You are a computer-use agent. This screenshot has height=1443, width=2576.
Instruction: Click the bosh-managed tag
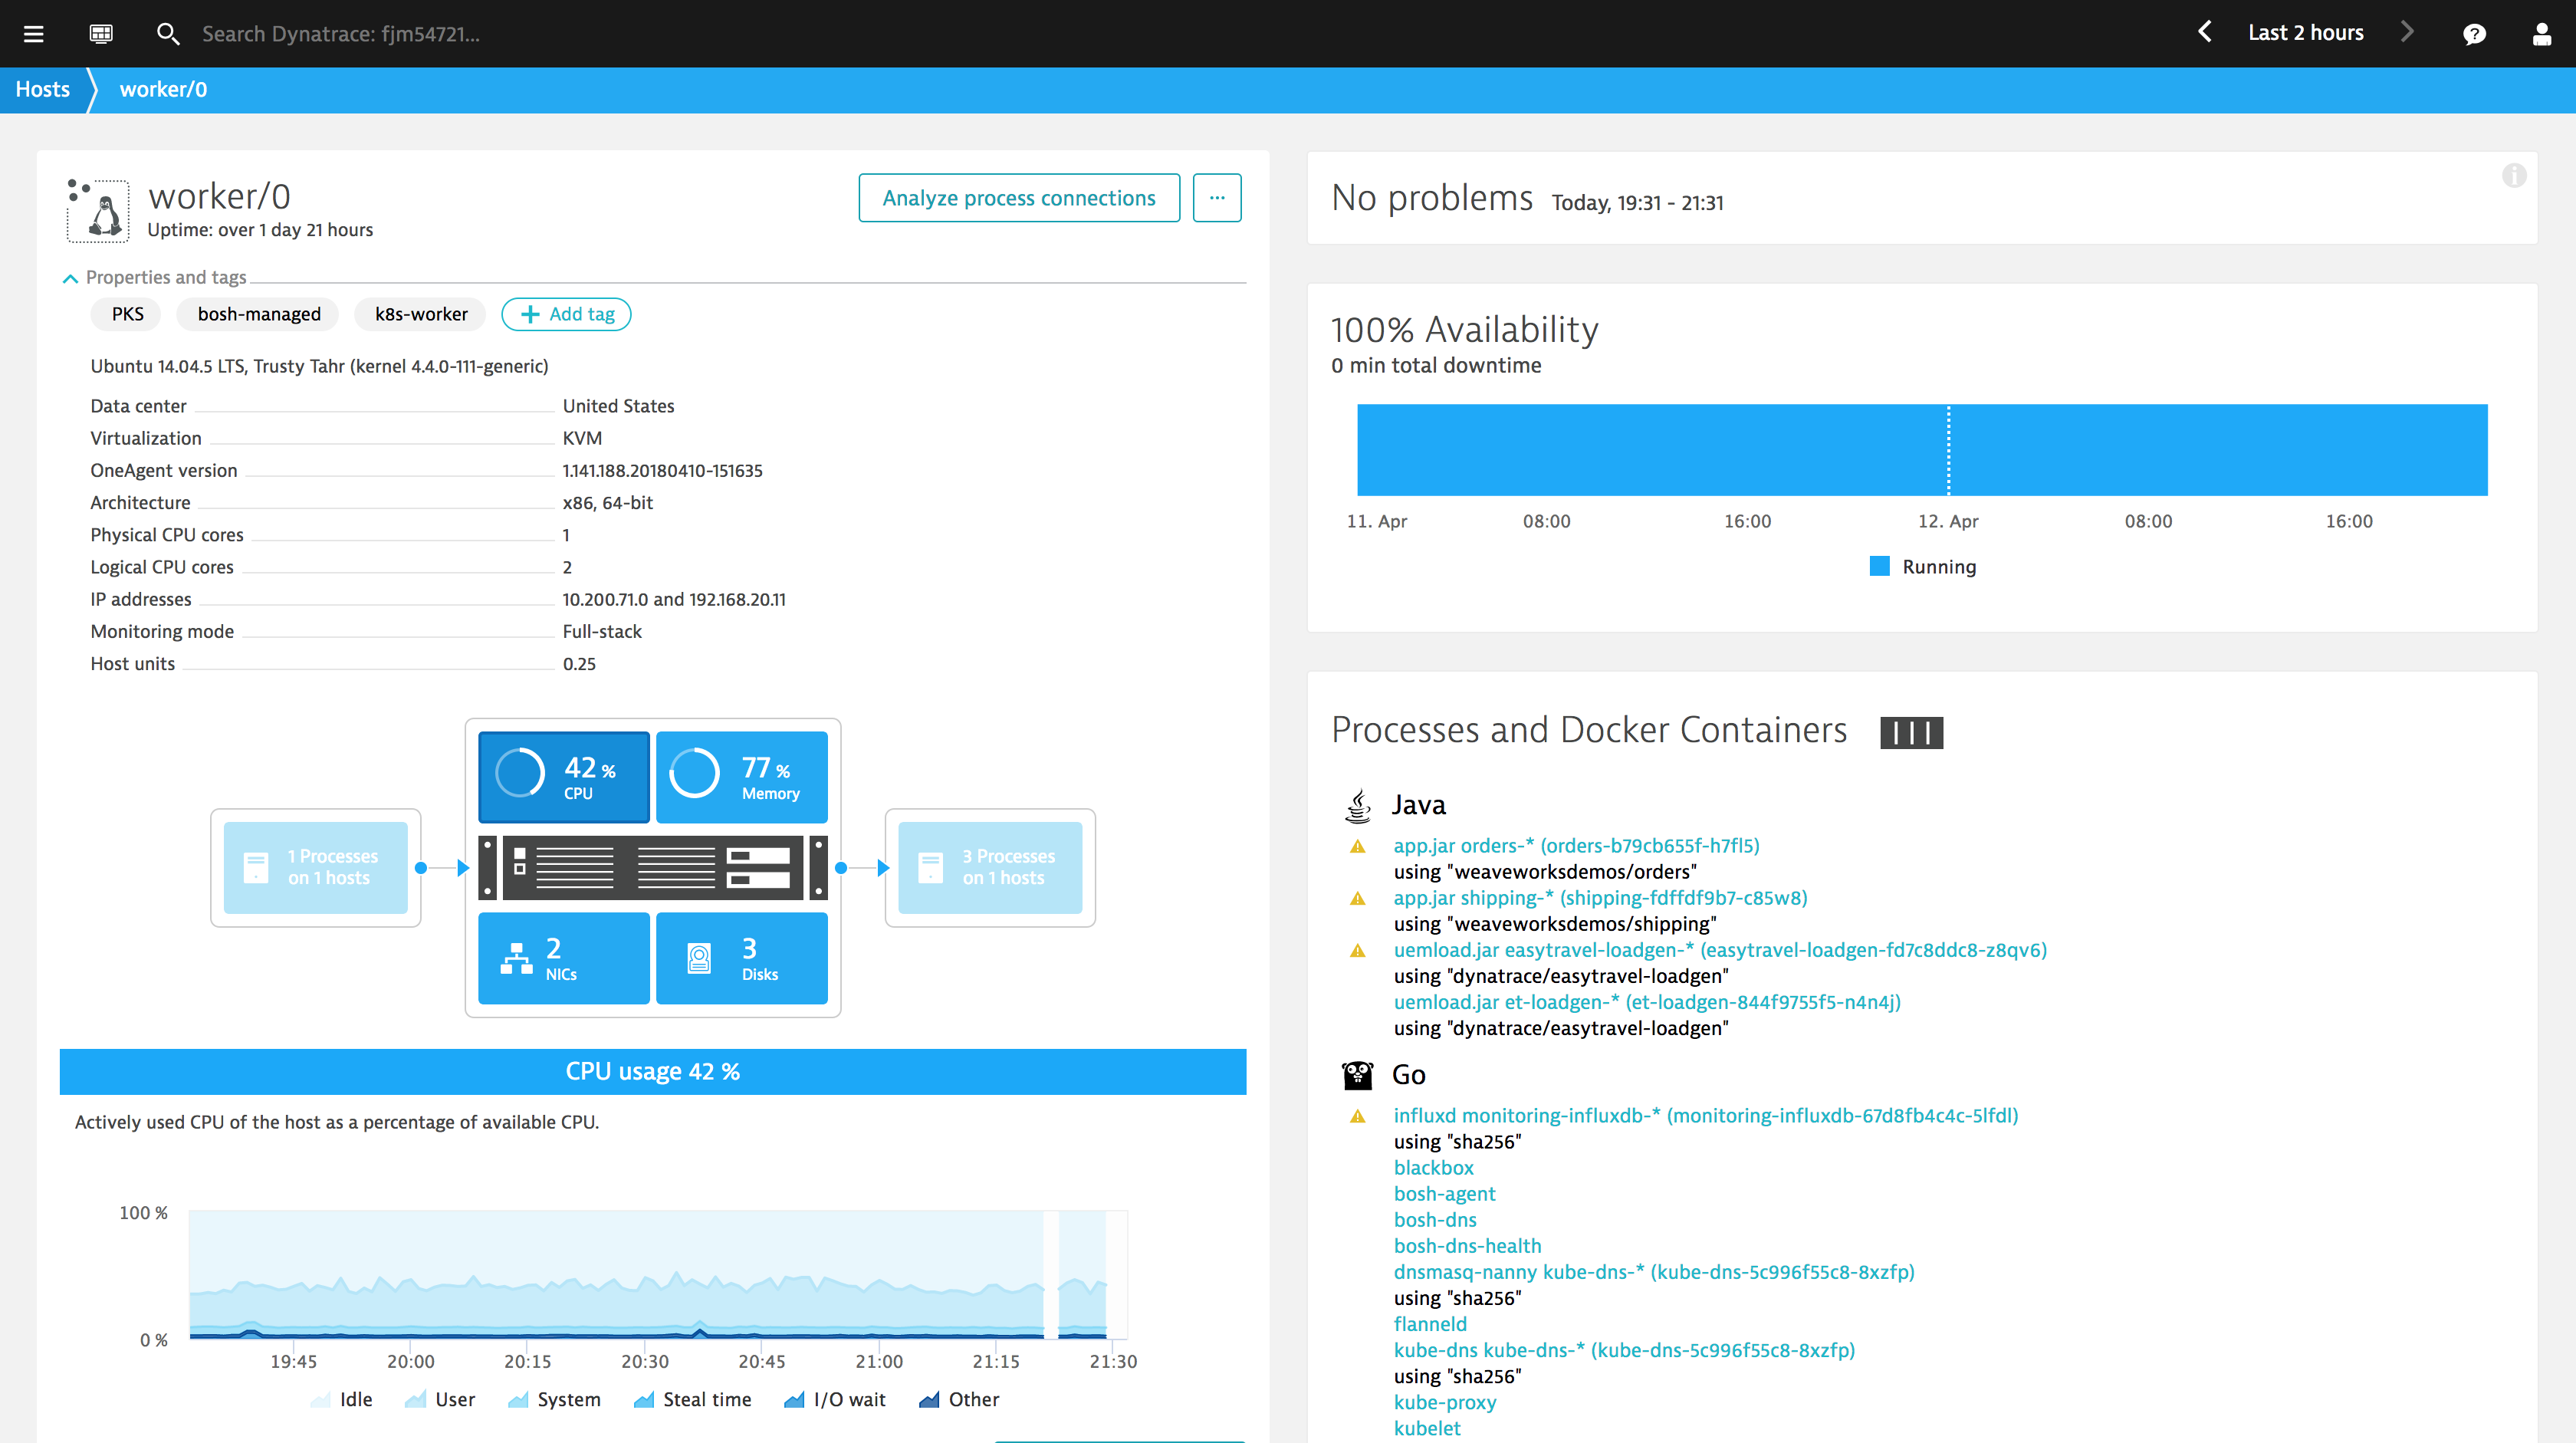[259, 314]
